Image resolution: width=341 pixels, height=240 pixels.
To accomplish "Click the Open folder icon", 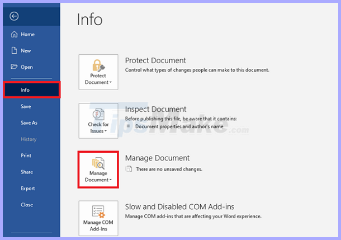I will pos(14,67).
